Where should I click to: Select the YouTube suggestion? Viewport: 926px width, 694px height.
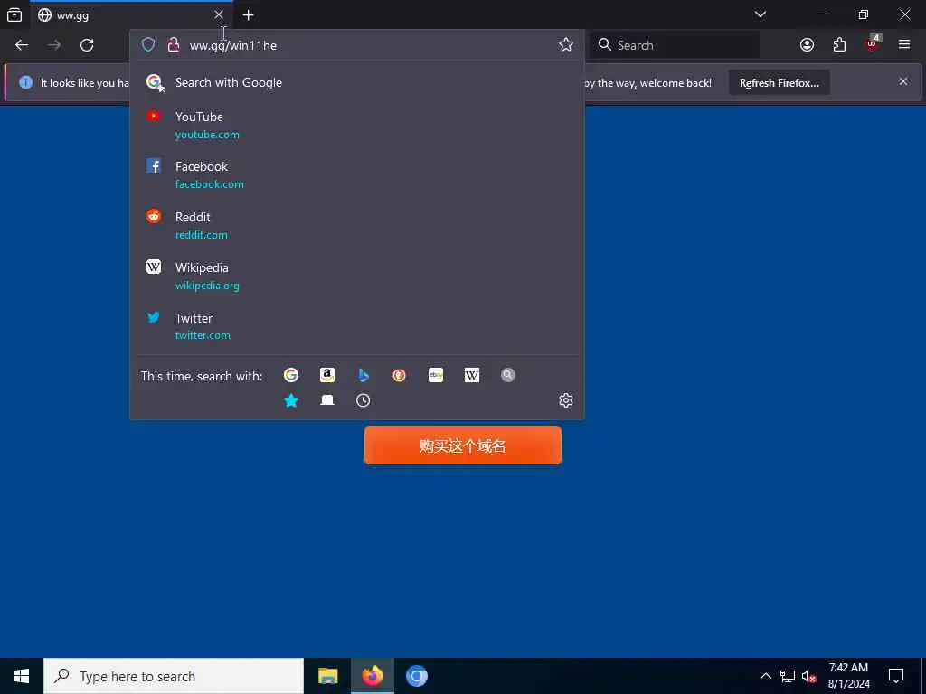(356, 125)
